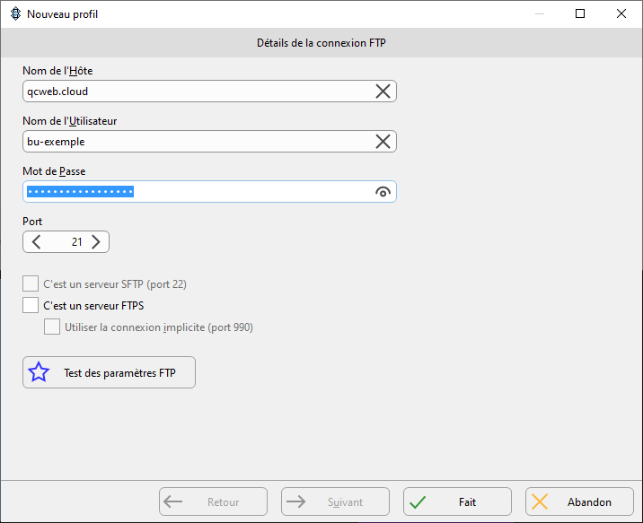Image resolution: width=643 pixels, height=523 pixels.
Task: Show the password with eye icon
Action: (x=383, y=192)
